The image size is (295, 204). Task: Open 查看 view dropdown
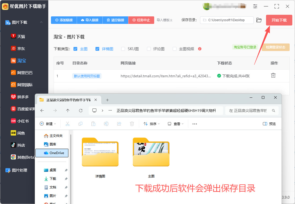(x=176, y=124)
